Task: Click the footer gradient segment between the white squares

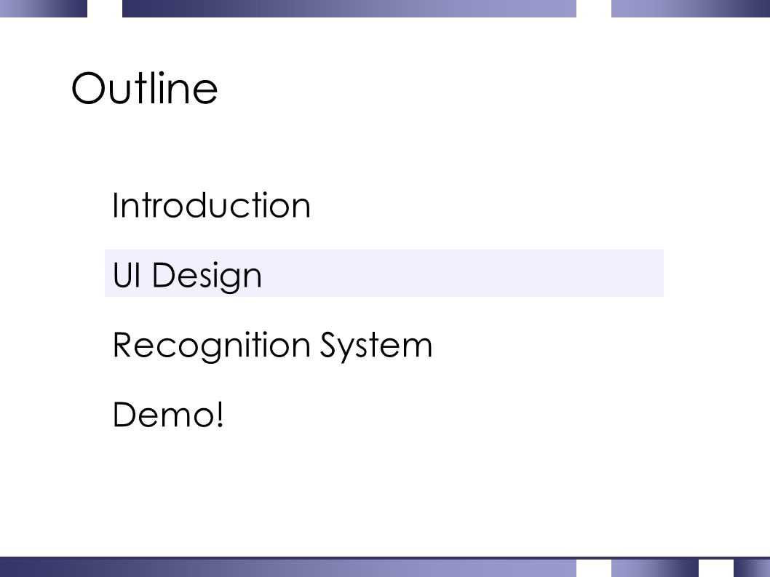Action: 655,568
